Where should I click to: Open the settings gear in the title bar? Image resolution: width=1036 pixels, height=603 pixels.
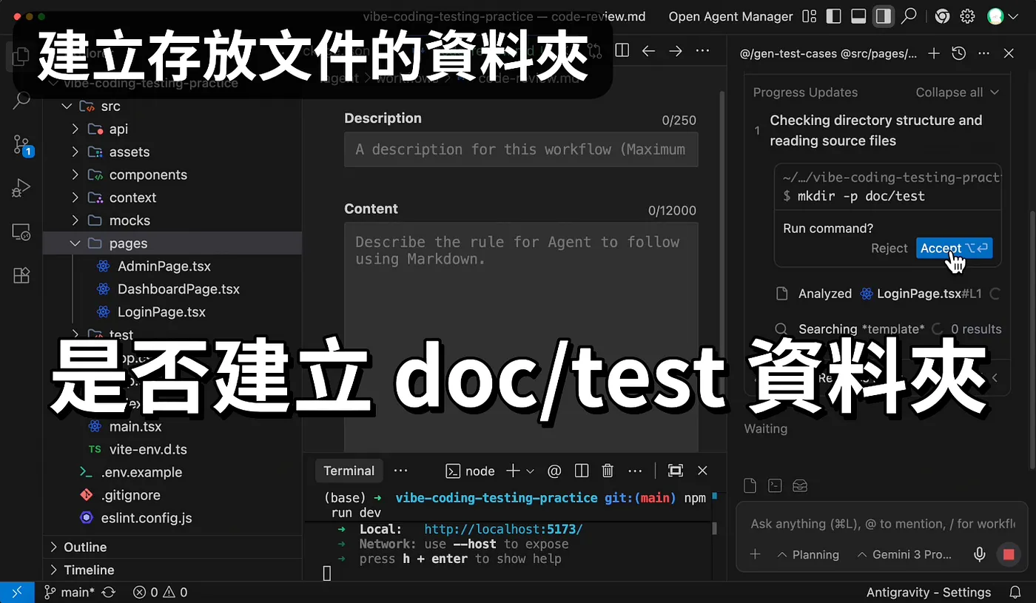point(967,16)
